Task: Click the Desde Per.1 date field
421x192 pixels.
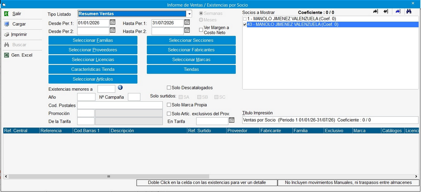Action: (x=93, y=23)
